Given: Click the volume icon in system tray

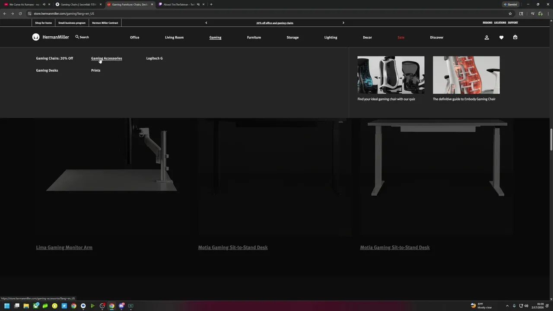Looking at the screenshot, I should (x=526, y=306).
